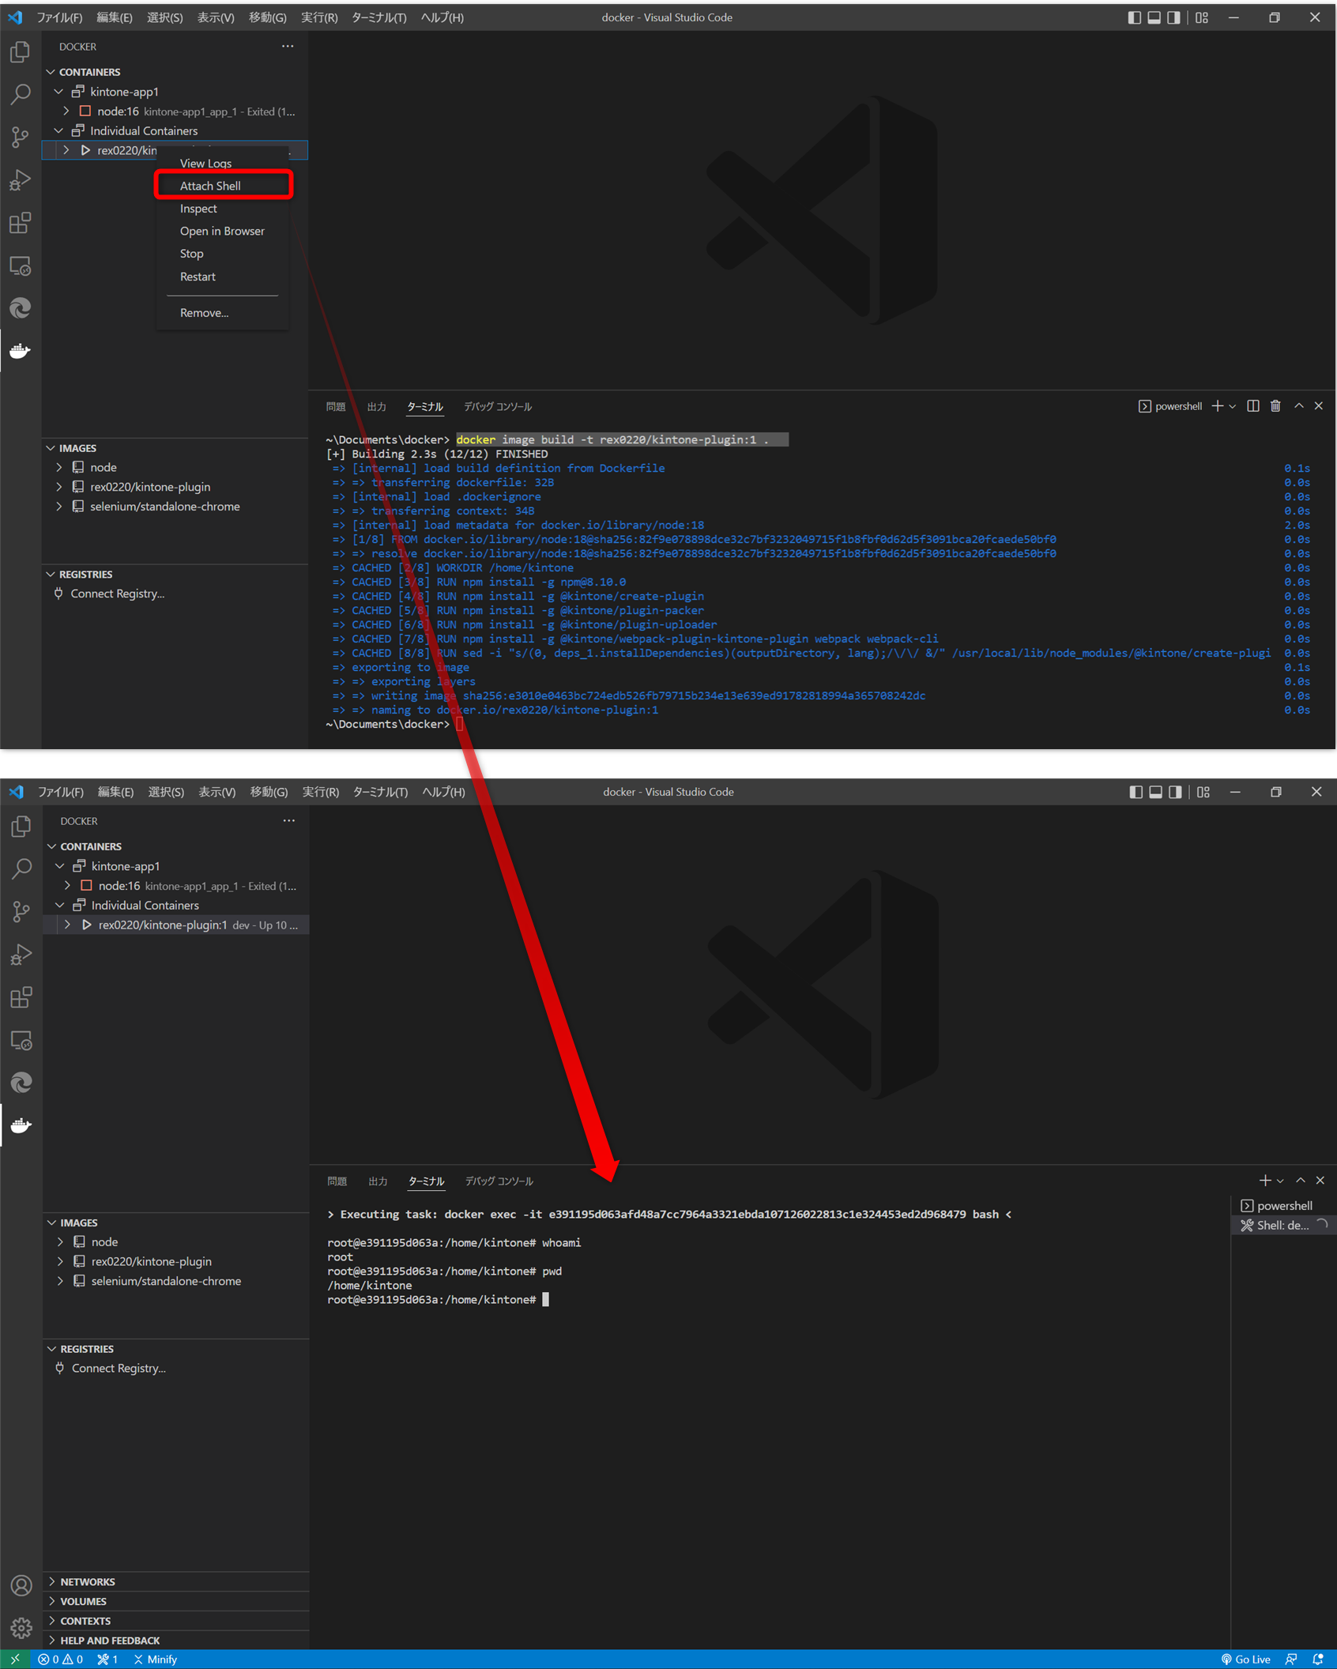The height and width of the screenshot is (1669, 1337).
Task: Click the feedback icon in status bar
Action: click(1291, 1660)
